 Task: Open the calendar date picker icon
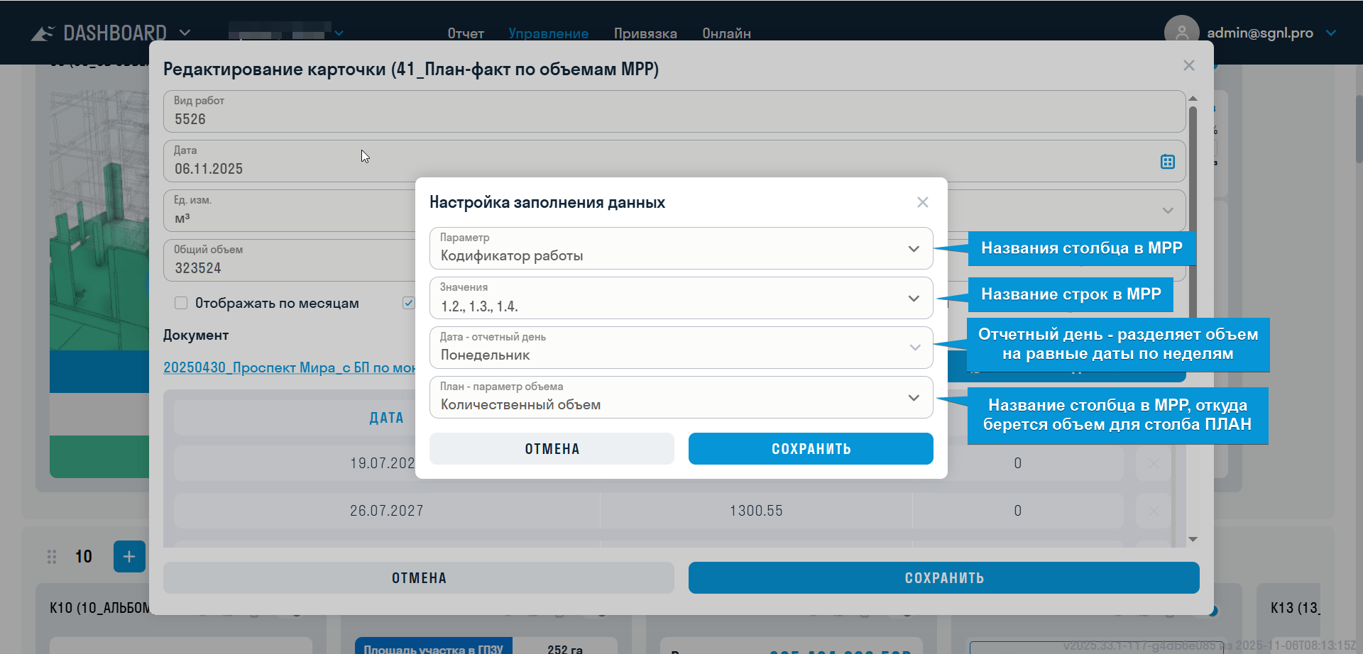coord(1167,162)
